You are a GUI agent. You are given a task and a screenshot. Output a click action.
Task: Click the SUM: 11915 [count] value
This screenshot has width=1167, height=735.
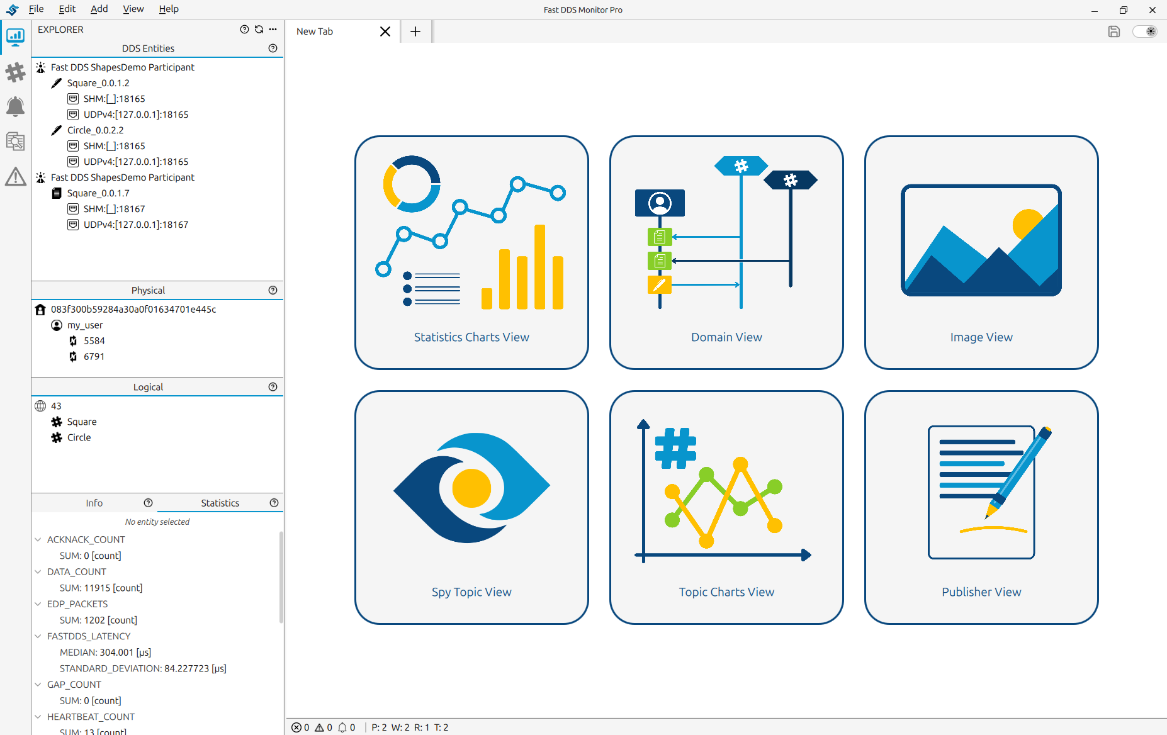pos(101,588)
